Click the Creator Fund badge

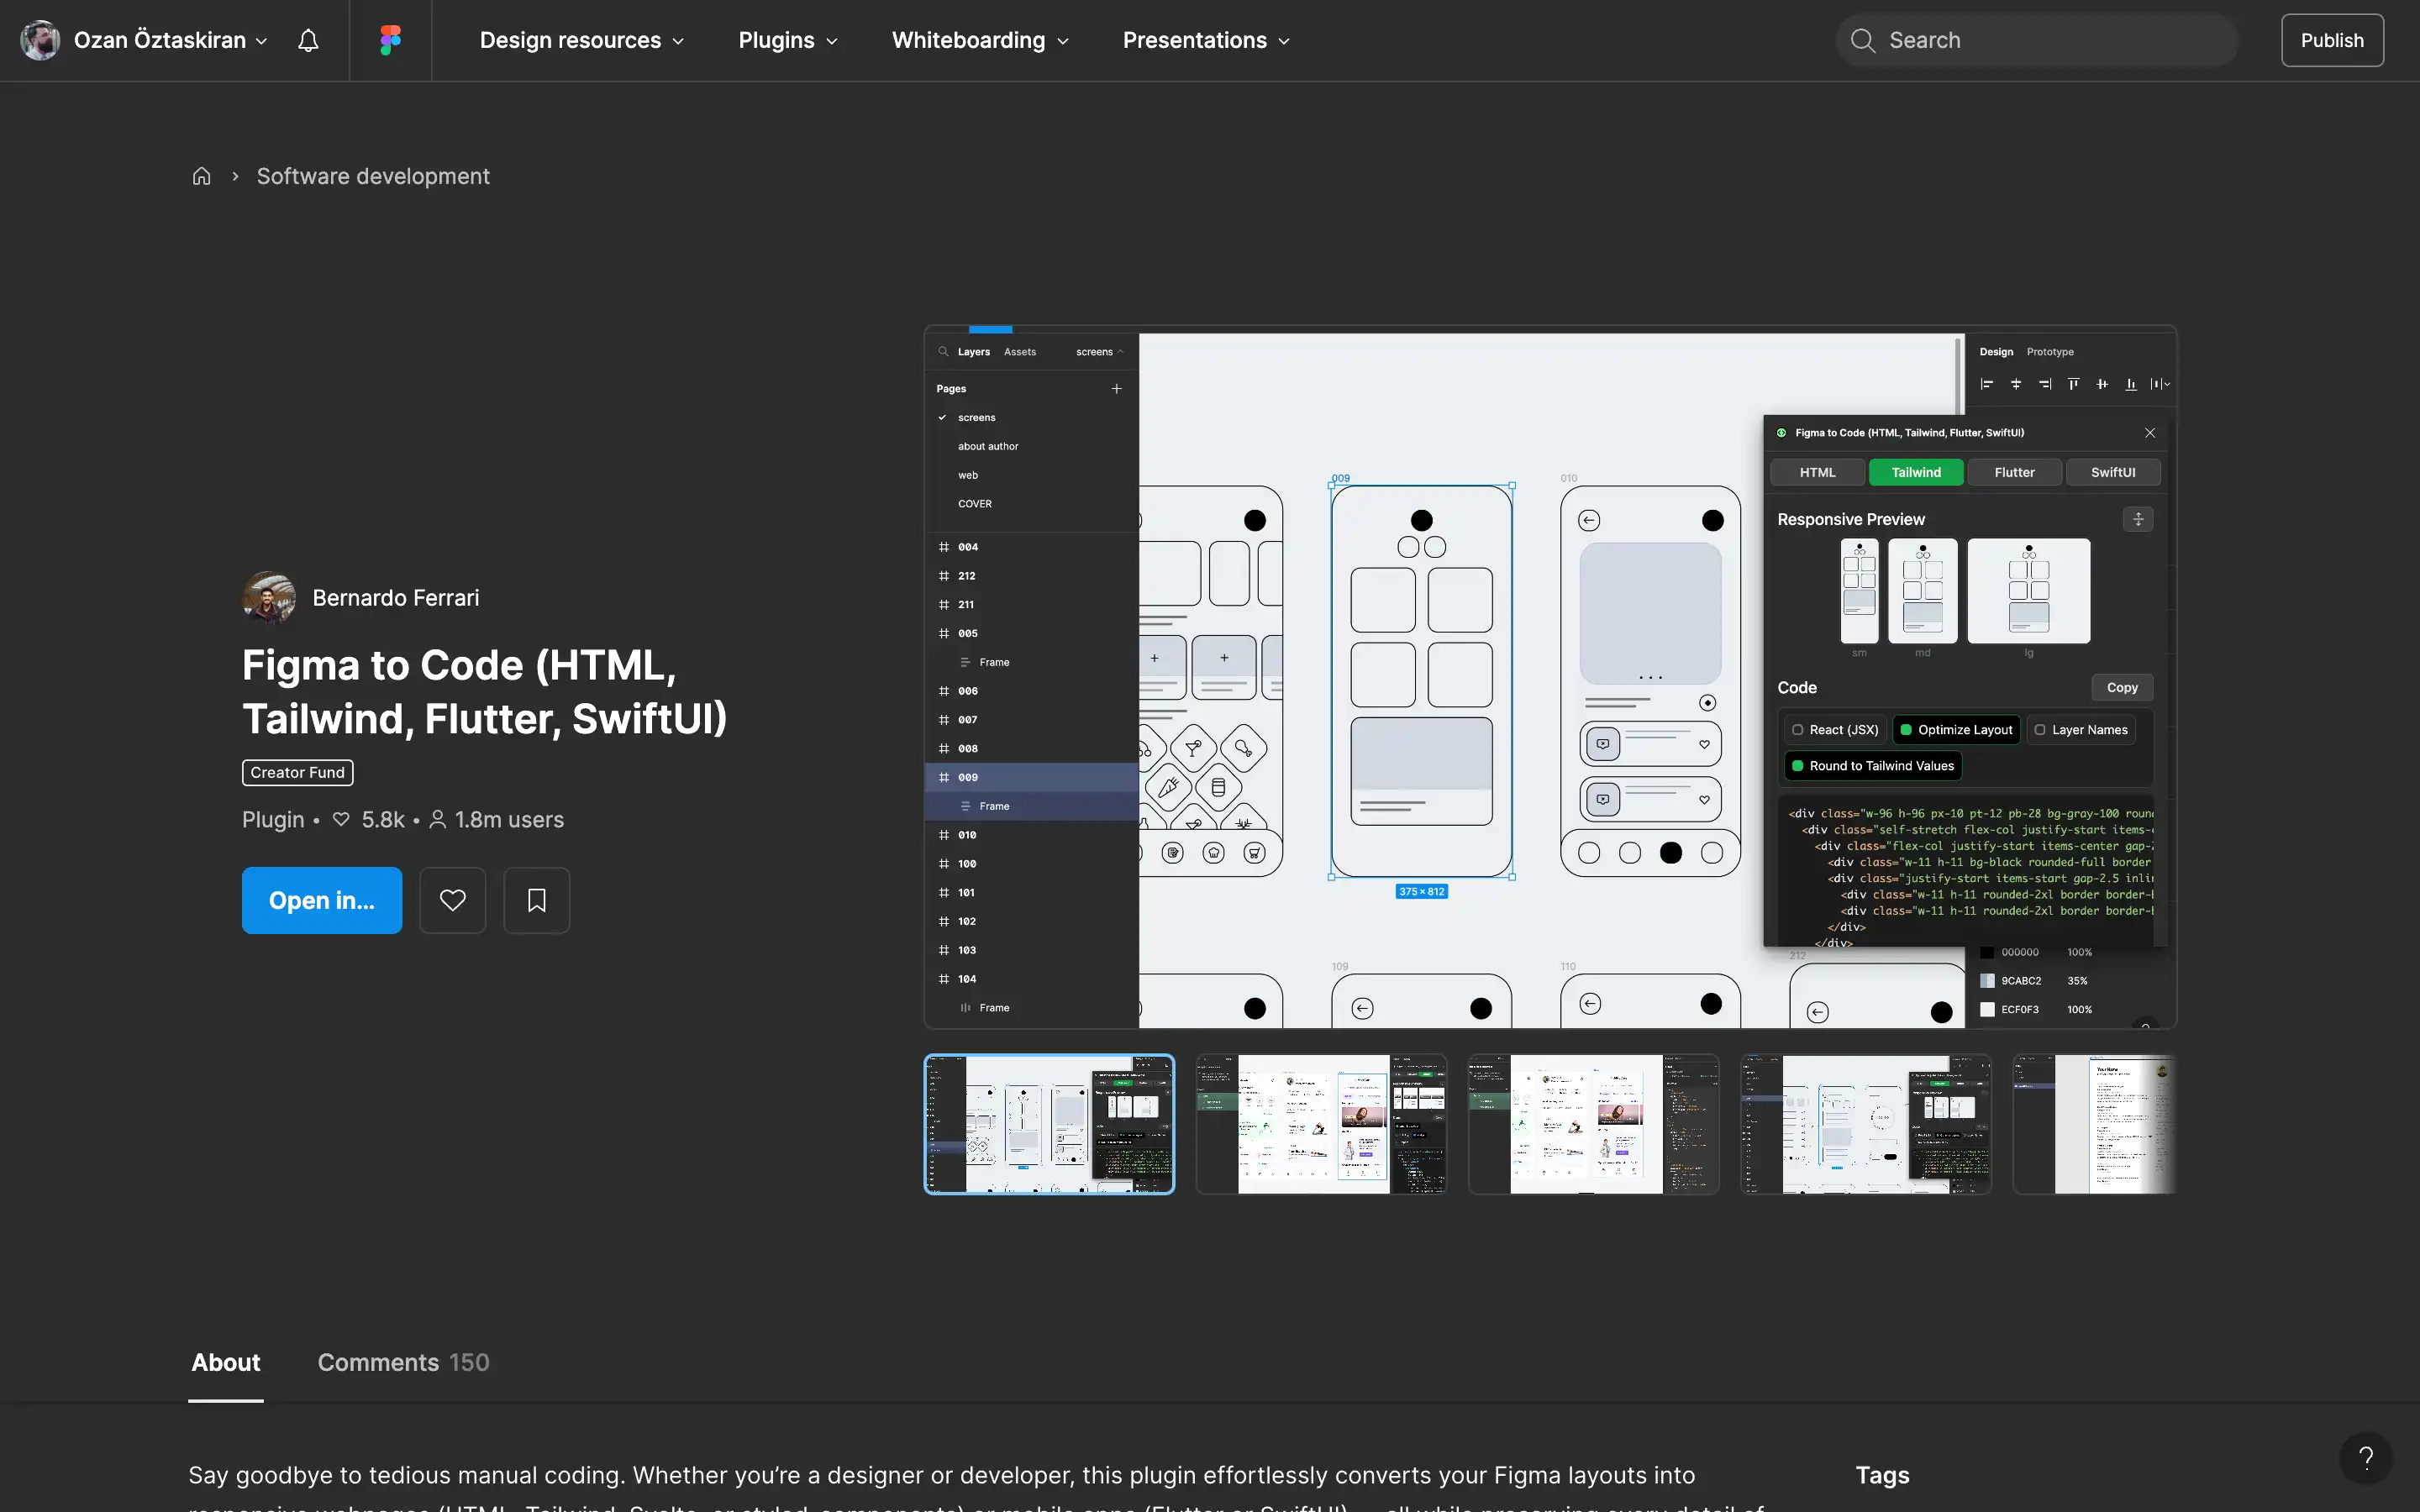(x=297, y=772)
